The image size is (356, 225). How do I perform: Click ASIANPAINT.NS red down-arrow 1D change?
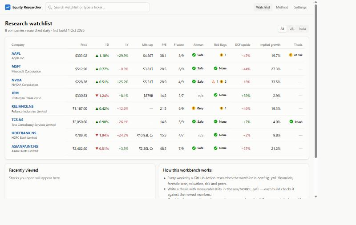coord(102,149)
